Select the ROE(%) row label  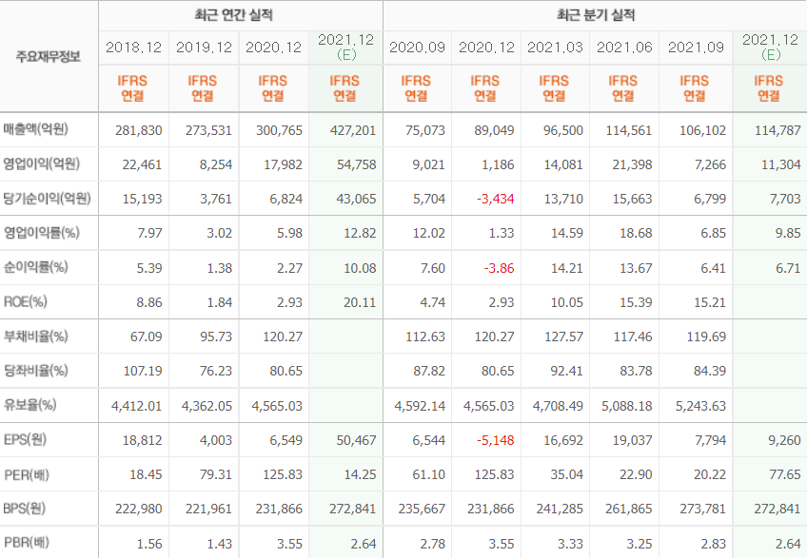click(25, 301)
